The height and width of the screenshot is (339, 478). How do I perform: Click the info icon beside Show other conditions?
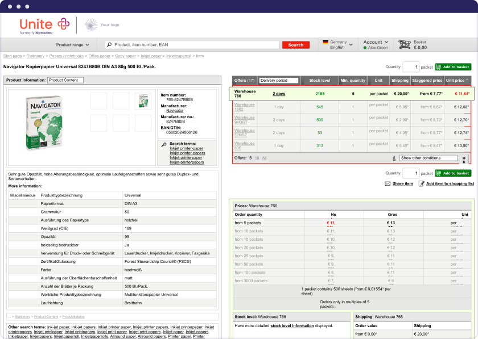pos(394,158)
